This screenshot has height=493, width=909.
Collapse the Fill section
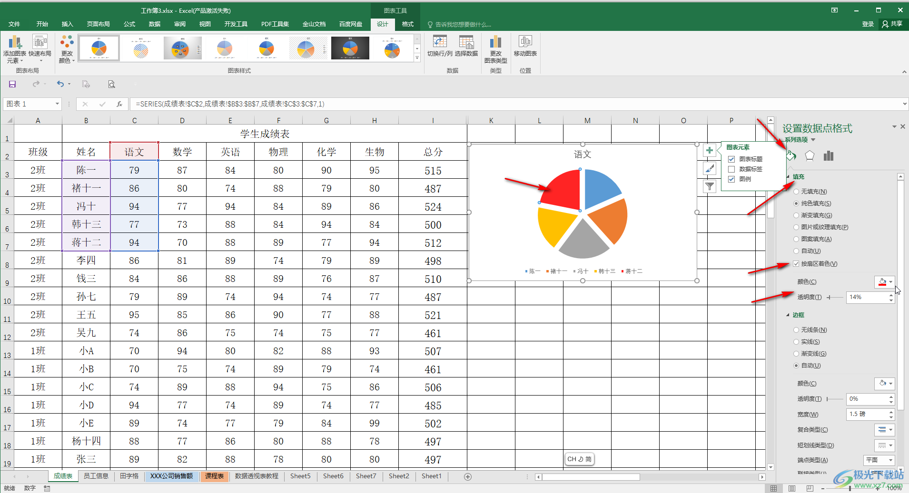tap(788, 177)
